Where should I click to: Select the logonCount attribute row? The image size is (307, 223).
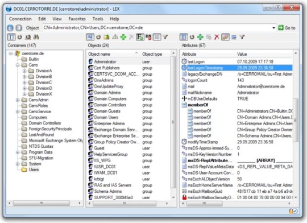[x=237, y=80]
